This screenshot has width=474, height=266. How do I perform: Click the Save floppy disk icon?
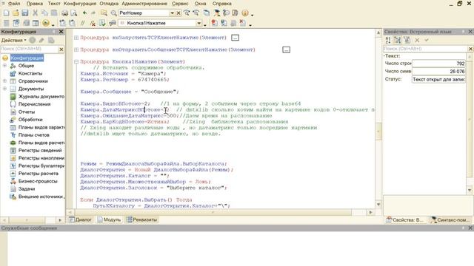(x=25, y=13)
